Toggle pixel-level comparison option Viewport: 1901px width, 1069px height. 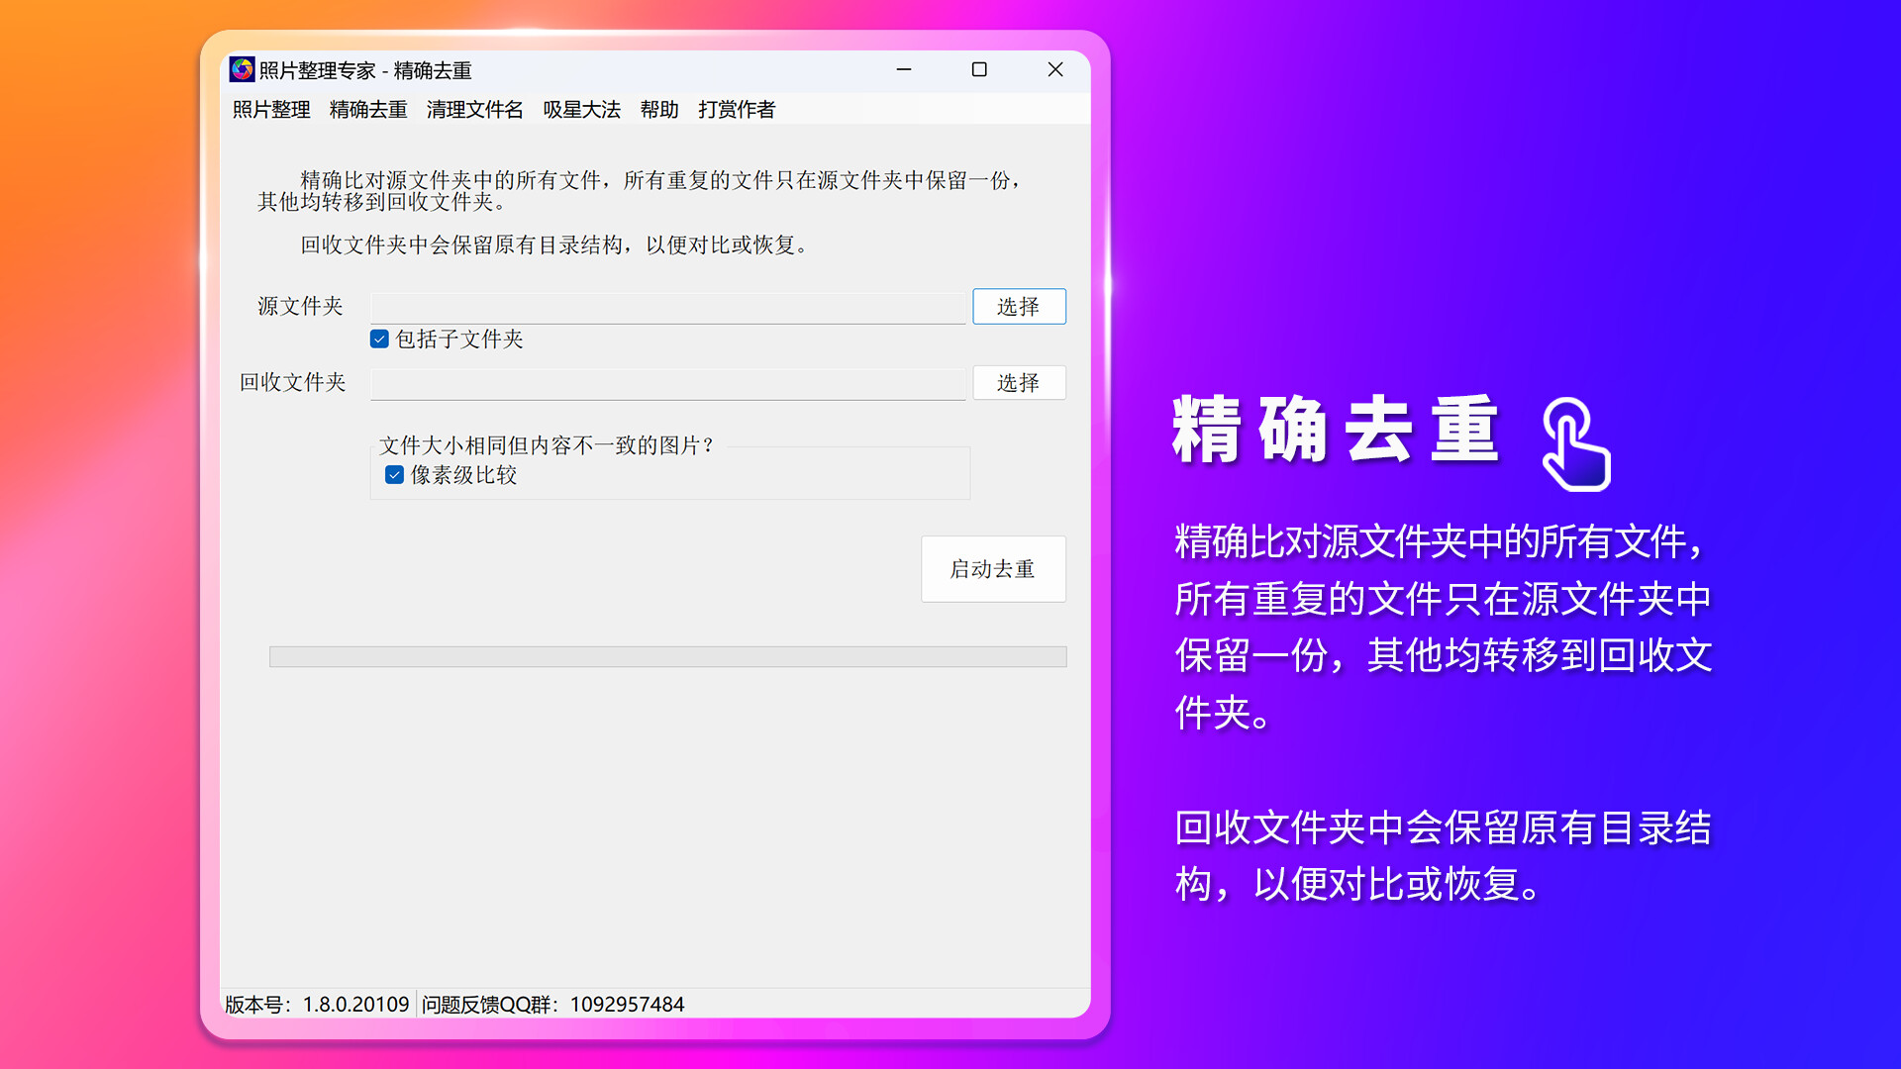[392, 475]
